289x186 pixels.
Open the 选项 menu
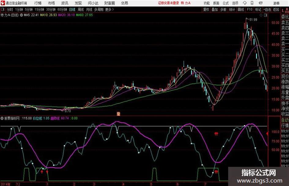click(235, 3)
